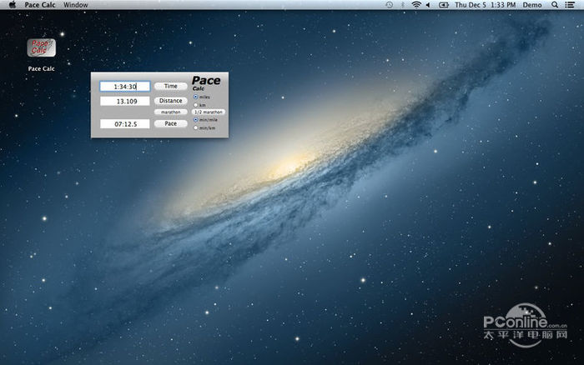Open the Wi-Fi status menu
584x365 pixels.
click(x=415, y=5)
